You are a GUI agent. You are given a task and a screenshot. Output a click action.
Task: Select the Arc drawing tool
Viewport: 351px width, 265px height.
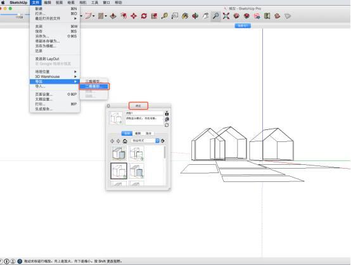88,16
